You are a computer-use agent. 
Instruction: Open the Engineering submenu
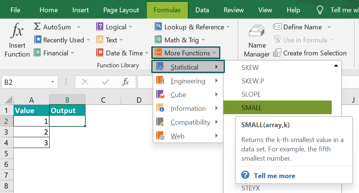point(188,81)
